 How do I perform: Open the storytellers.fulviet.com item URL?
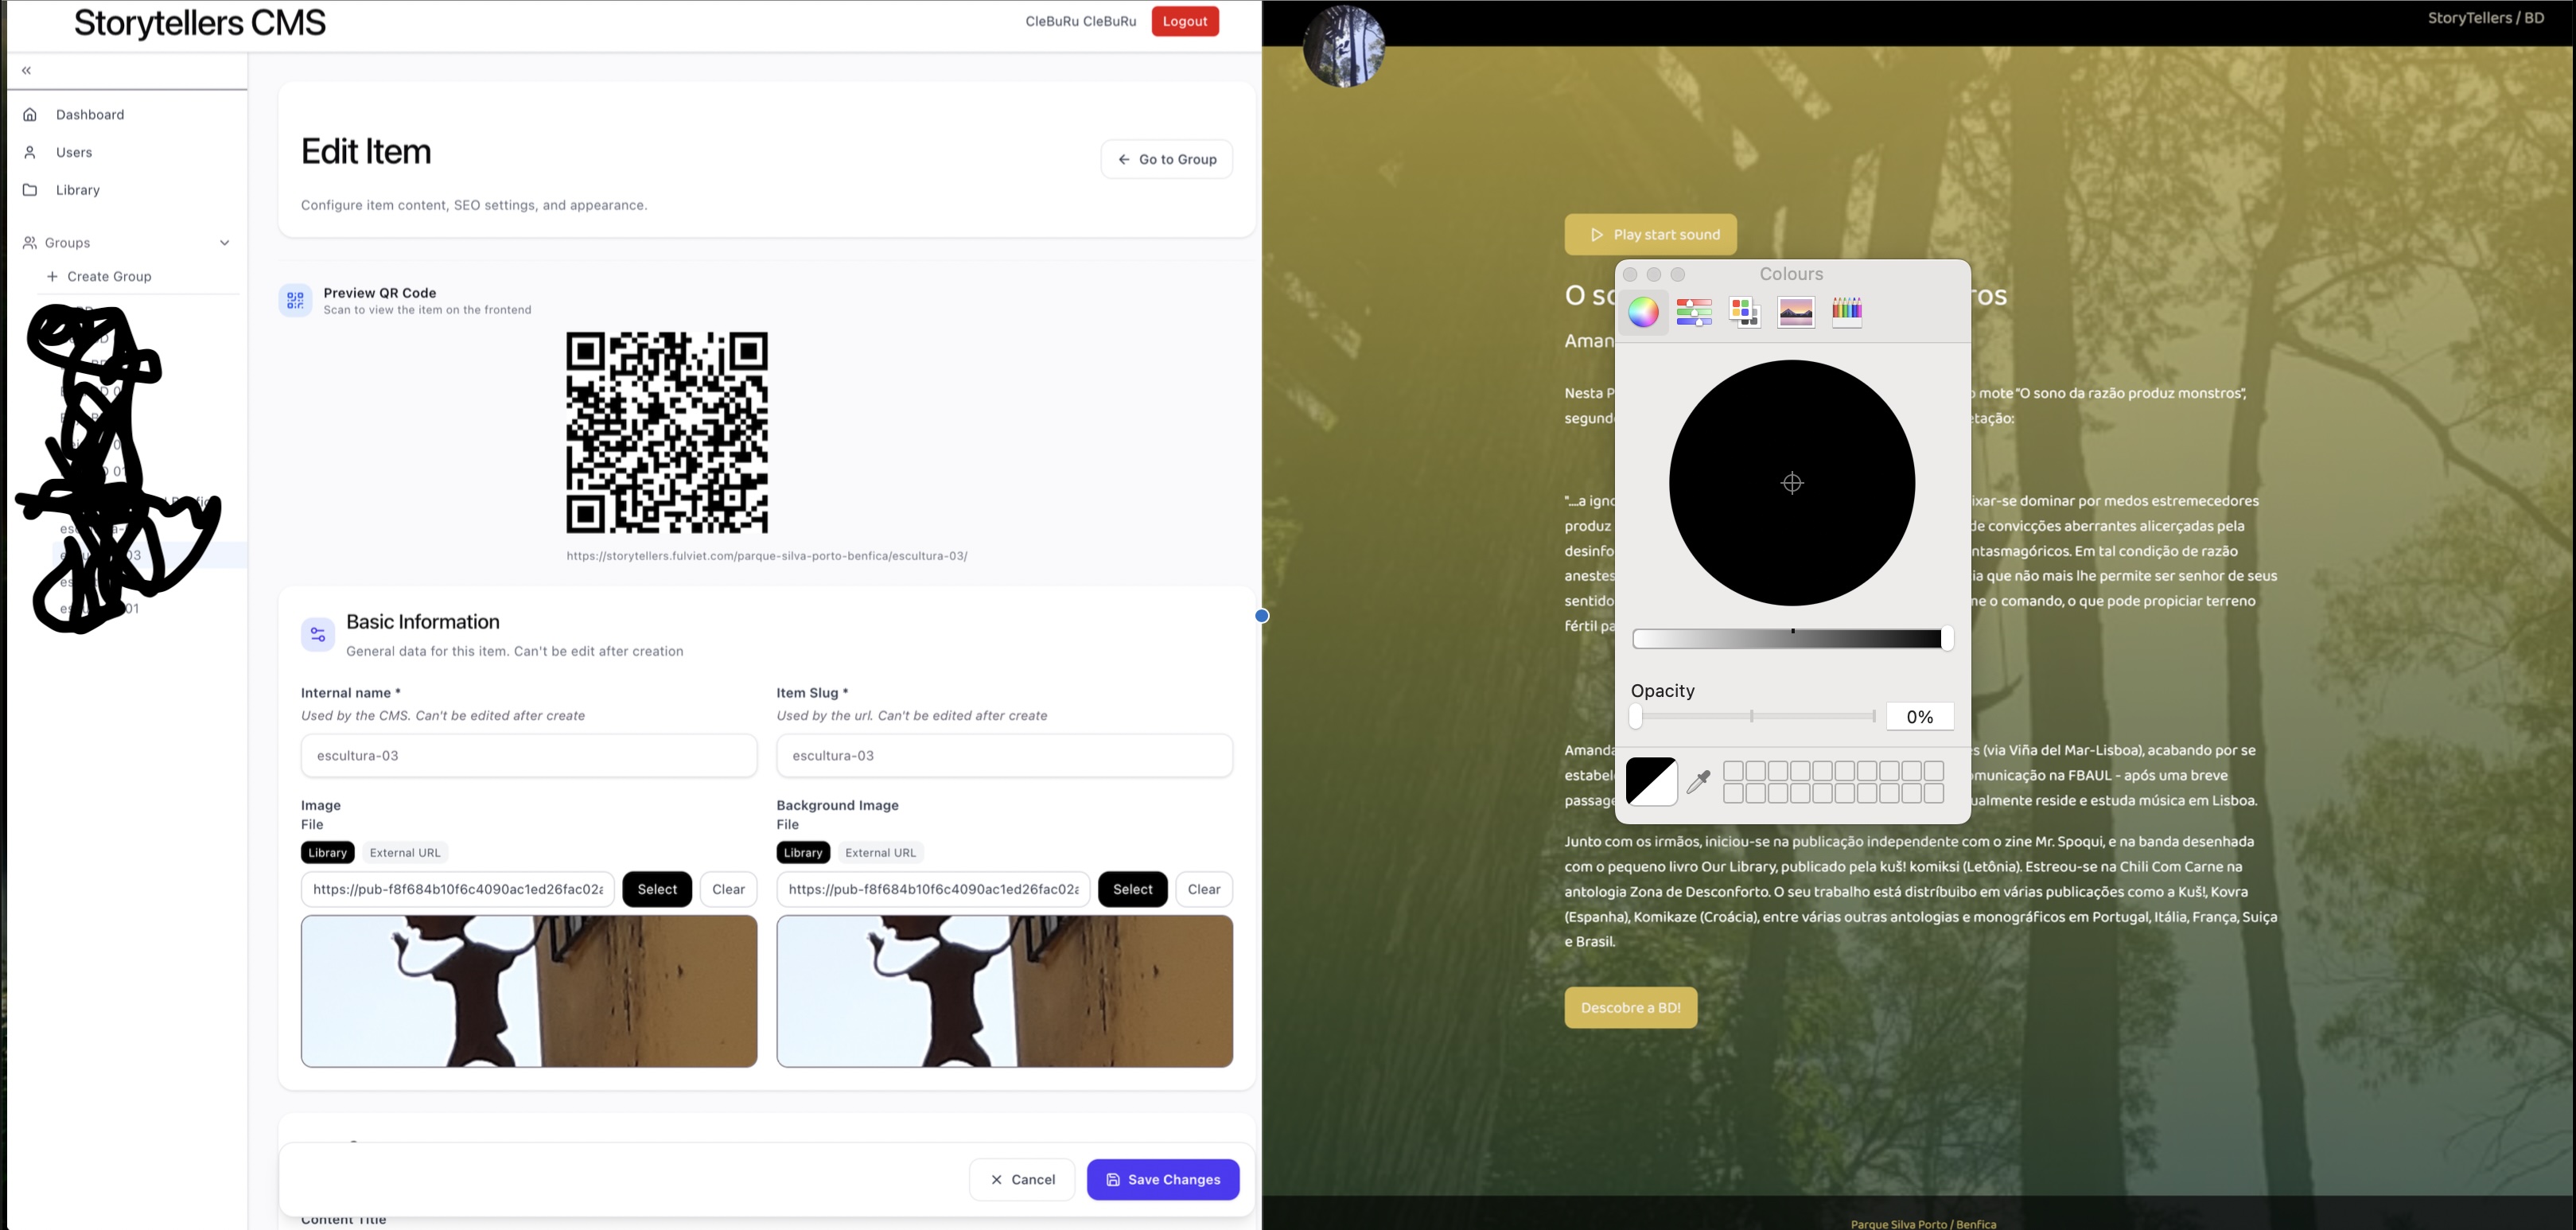pyautogui.click(x=767, y=556)
